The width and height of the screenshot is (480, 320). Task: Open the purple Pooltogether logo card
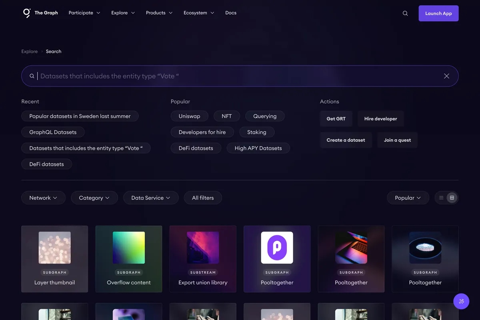pos(277,259)
